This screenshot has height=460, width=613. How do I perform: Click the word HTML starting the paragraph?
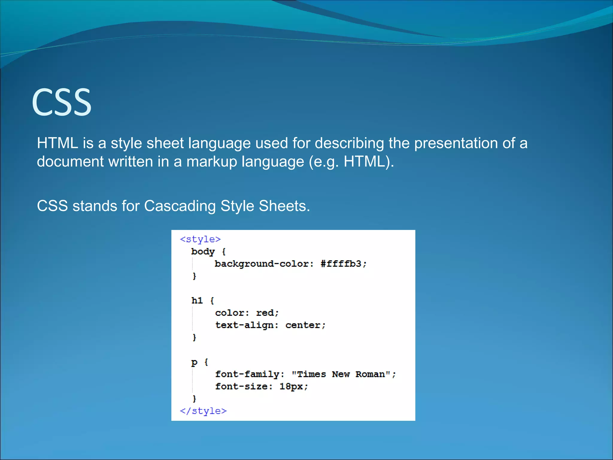[57, 143]
